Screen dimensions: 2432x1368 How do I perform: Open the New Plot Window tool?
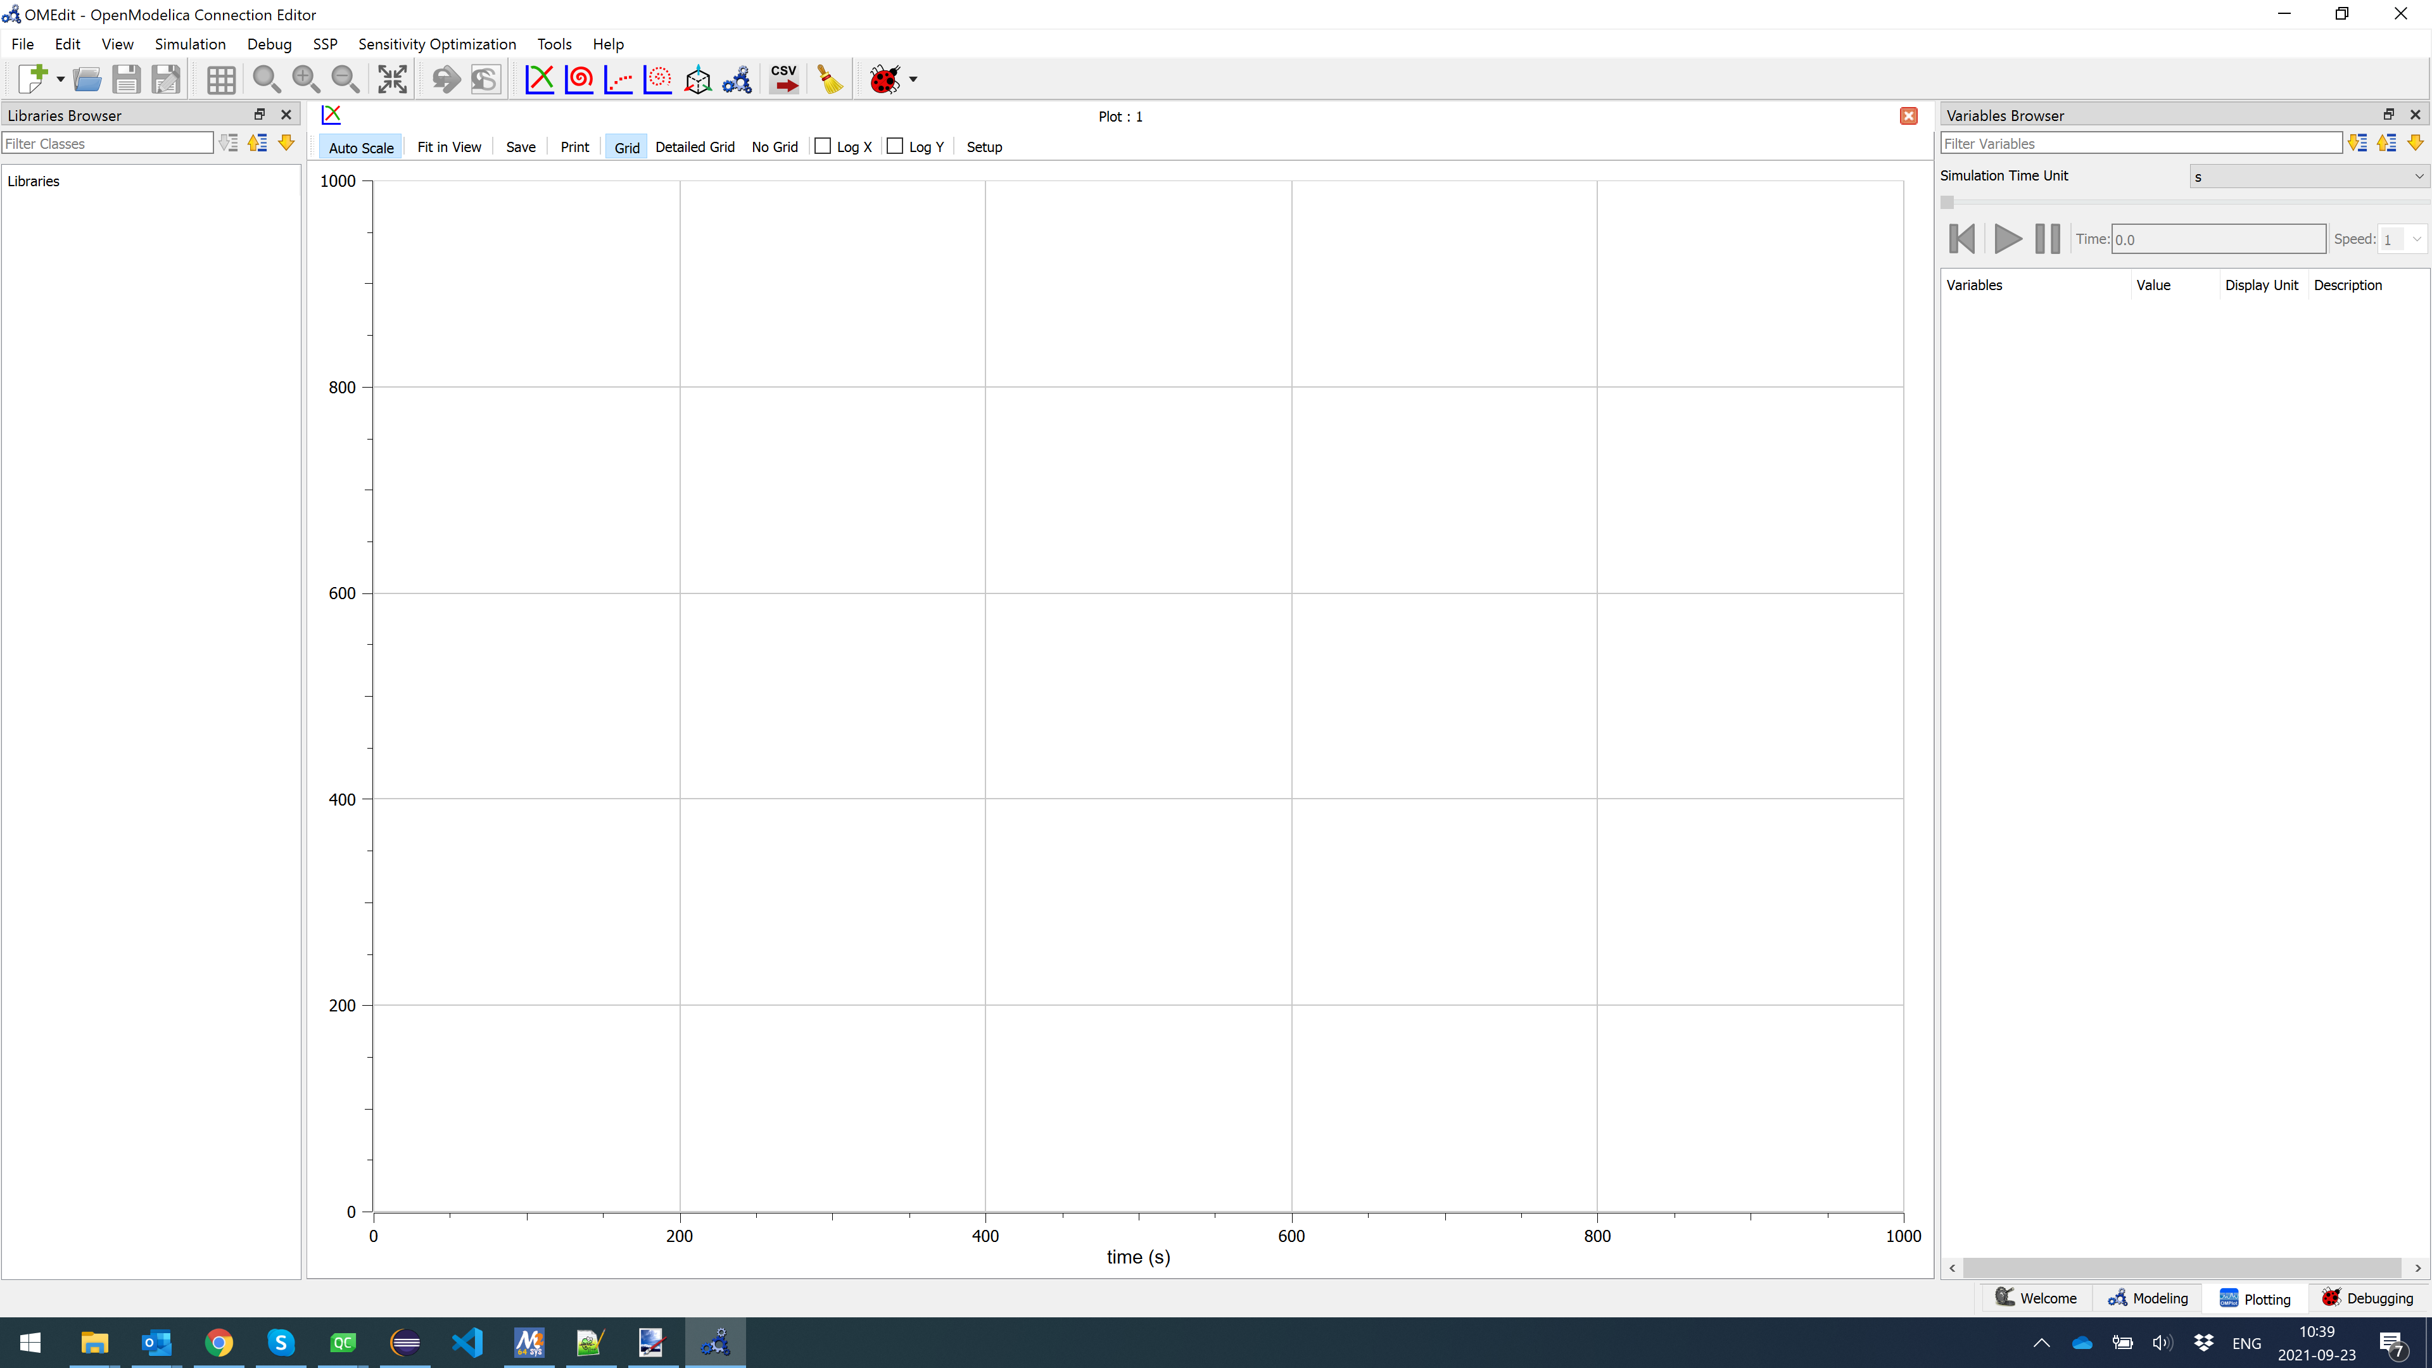[x=539, y=79]
